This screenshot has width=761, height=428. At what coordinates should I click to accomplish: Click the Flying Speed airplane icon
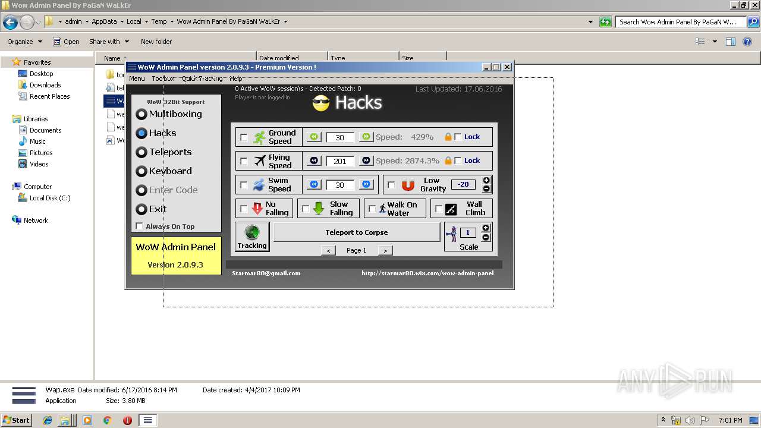[260, 161]
